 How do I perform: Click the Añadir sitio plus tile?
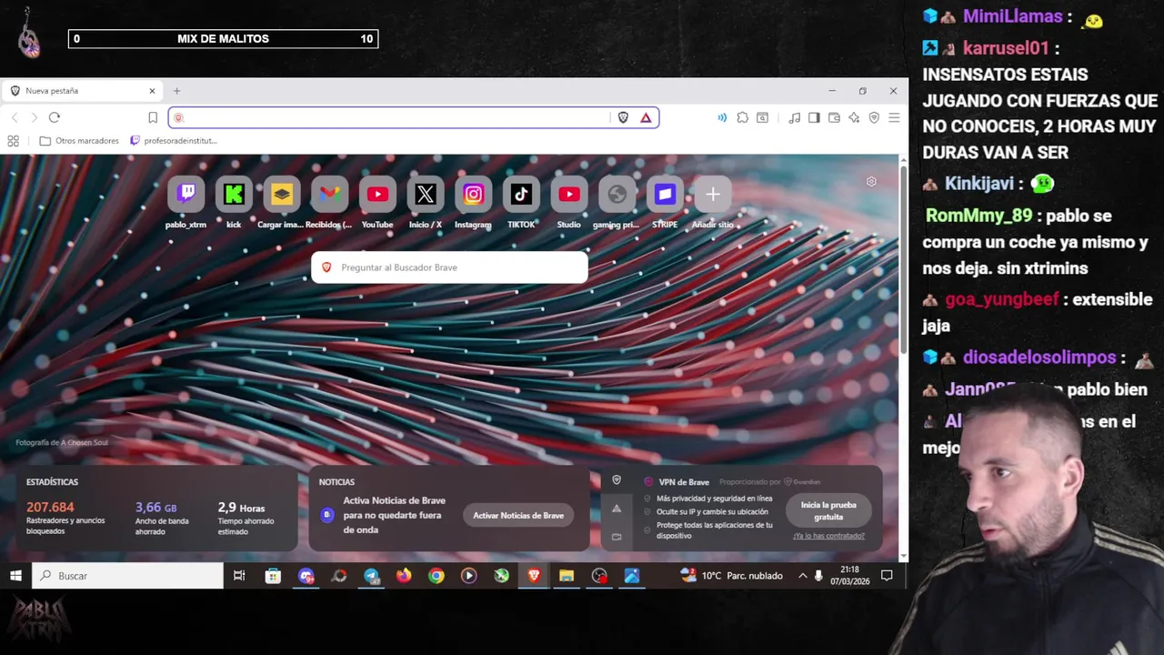(x=713, y=194)
